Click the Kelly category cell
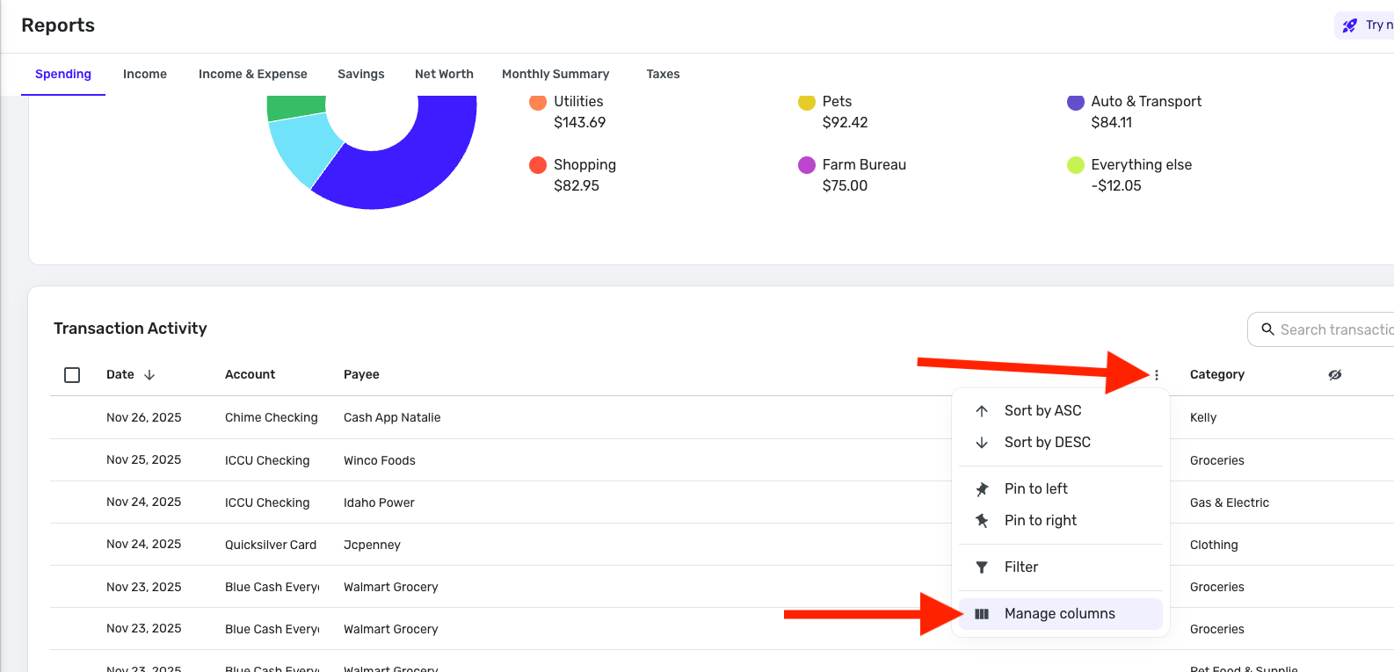Viewport: 1394px width, 672px height. pyautogui.click(x=1203, y=418)
